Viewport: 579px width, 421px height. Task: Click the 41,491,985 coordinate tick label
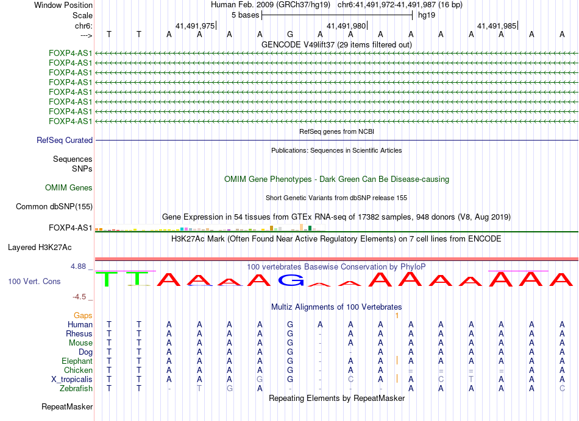coord(497,26)
